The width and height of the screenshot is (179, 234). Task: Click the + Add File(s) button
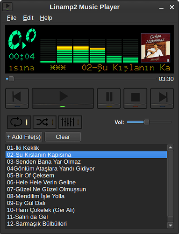[x=24, y=137]
